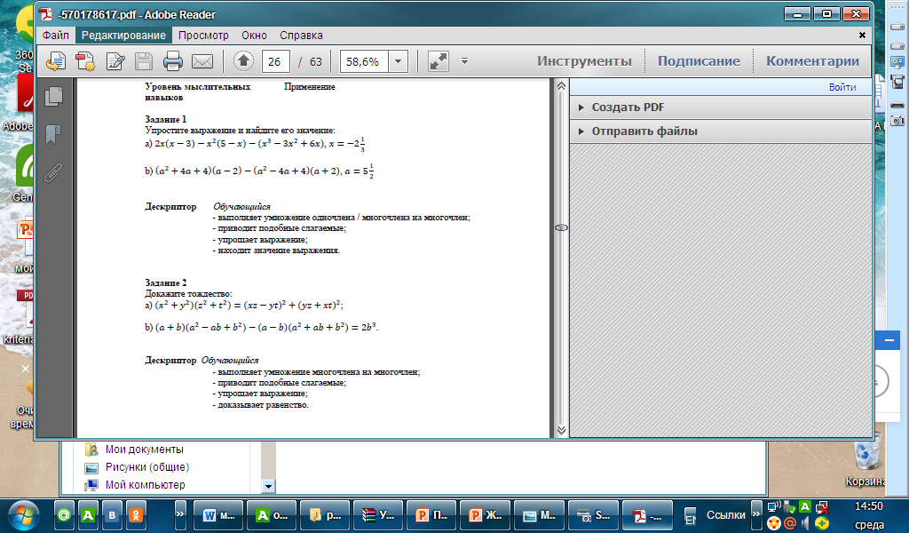Viewport: 909px width, 533px height.
Task: Click the VK quick launch icon
Action: click(x=112, y=514)
